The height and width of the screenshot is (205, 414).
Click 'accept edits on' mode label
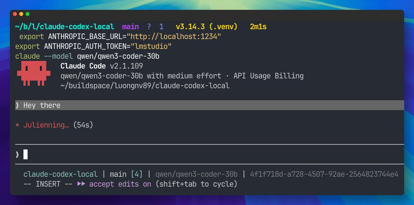pos(120,184)
